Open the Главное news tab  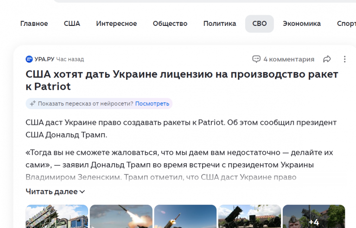pos(34,24)
